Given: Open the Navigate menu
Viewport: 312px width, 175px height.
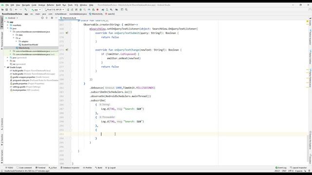Looking at the screenshot, I should (x=26, y=5).
